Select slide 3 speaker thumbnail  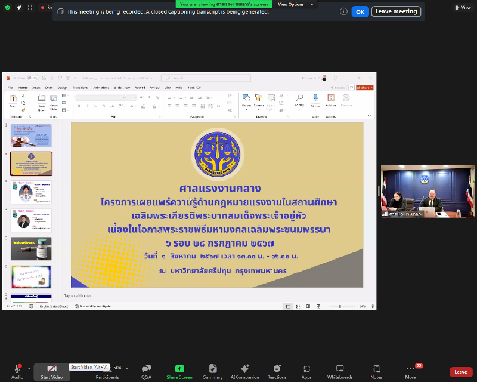pyautogui.click(x=32, y=192)
